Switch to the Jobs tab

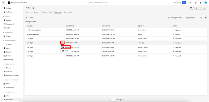point(50,12)
